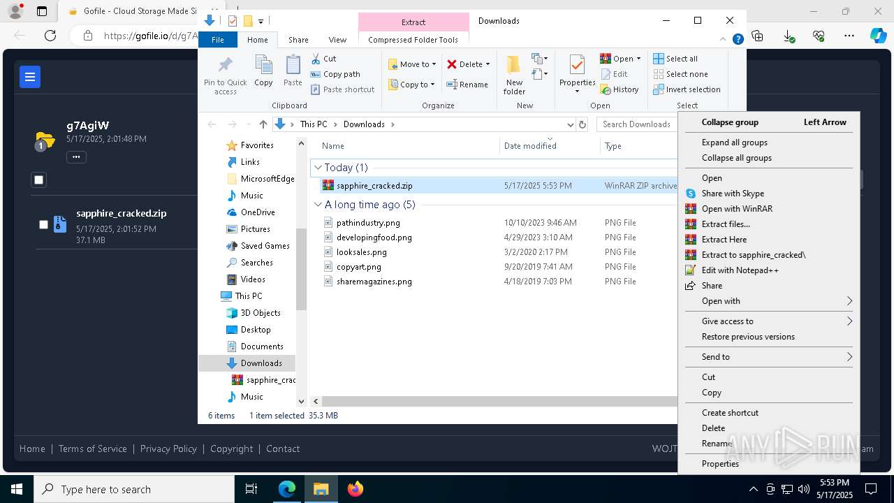Open Edge downloads toolbar icon

coord(789,36)
